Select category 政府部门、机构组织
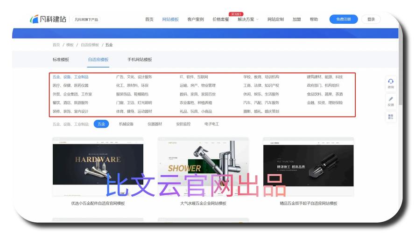 (323, 86)
